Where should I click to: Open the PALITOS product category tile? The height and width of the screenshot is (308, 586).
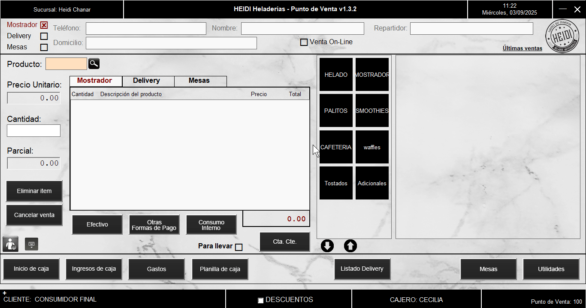pos(336,111)
